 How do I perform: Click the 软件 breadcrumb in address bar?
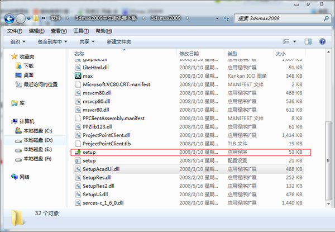pos(56,18)
